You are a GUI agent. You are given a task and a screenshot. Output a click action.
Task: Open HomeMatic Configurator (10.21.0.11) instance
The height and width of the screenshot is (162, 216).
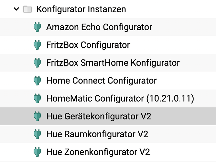(x=120, y=98)
